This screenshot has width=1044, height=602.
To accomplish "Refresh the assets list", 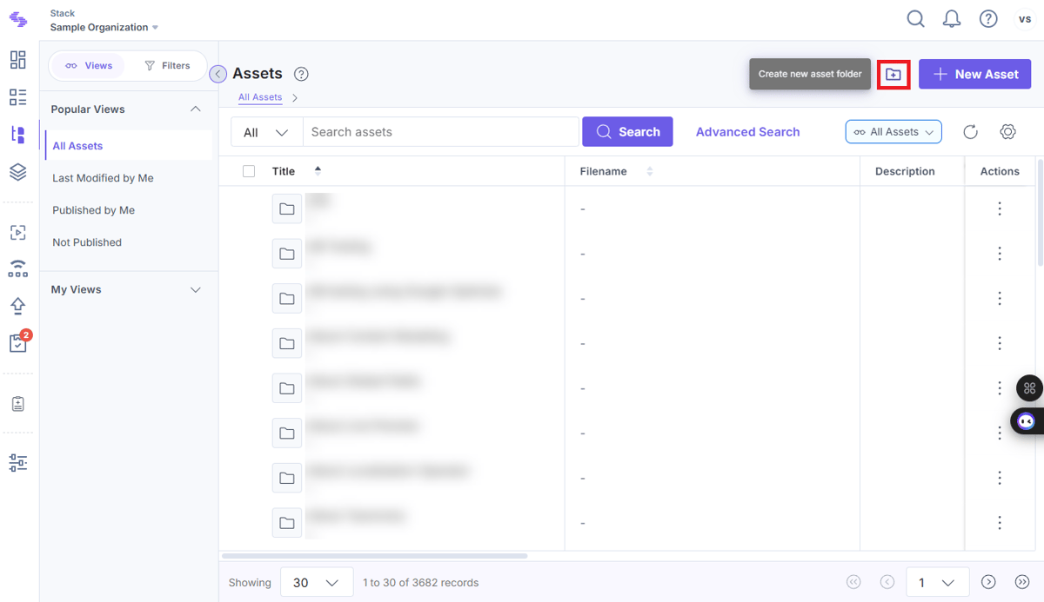I will [971, 132].
